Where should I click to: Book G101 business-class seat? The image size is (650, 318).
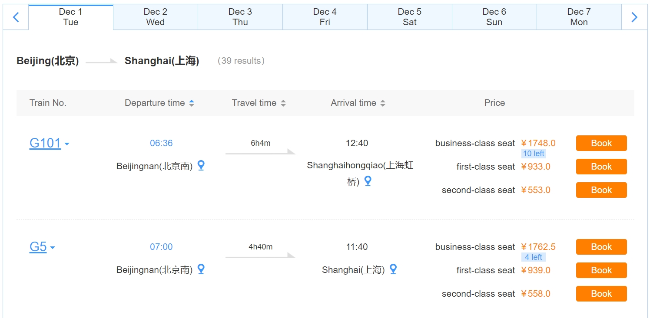601,143
